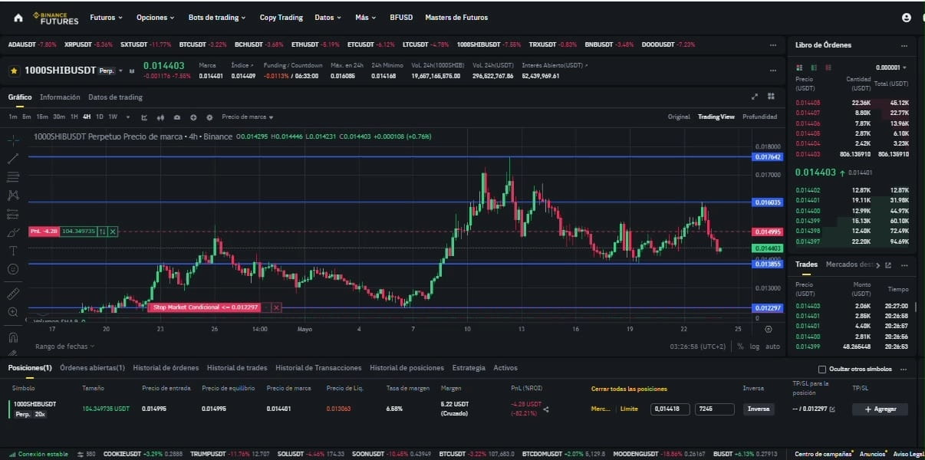Viewport: 925px width, 460px height.
Task: Open chart type line icon
Action: coord(144,117)
